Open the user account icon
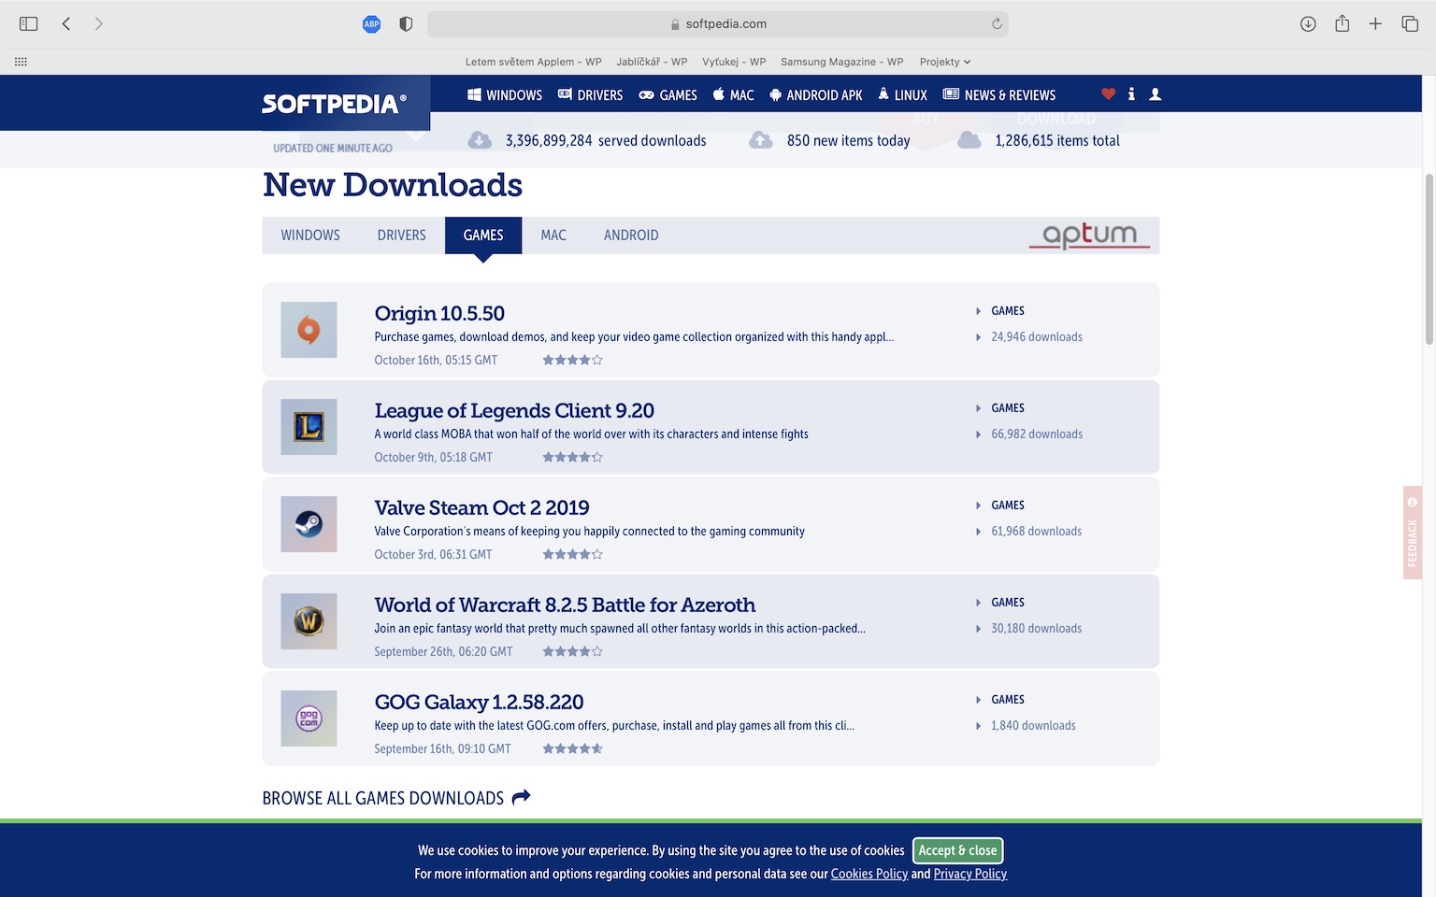1436x897 pixels. click(1156, 94)
